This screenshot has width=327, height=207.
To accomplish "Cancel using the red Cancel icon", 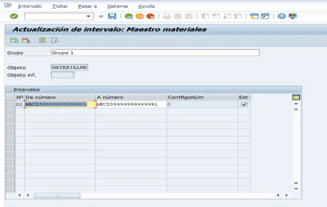I will coord(151,16).
